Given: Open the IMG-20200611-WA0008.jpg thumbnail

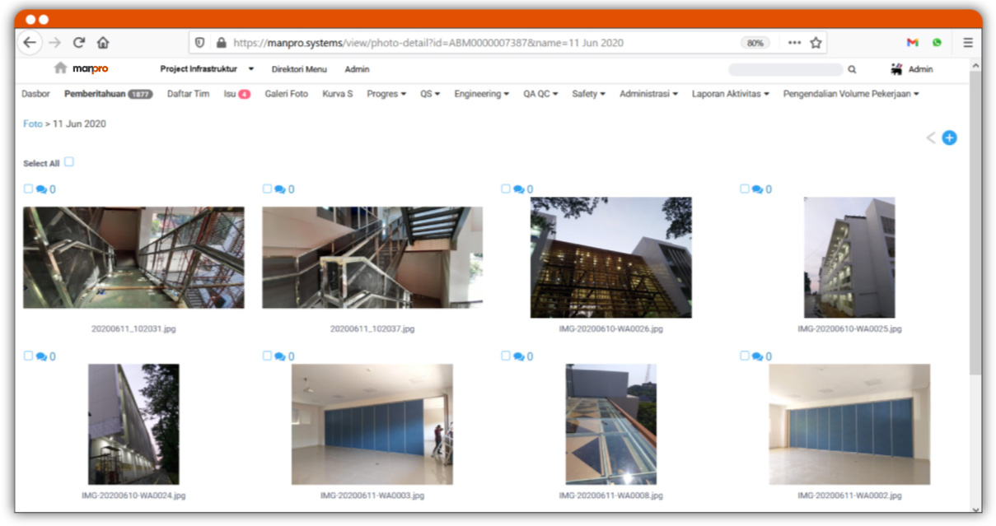Looking at the screenshot, I should 610,424.
